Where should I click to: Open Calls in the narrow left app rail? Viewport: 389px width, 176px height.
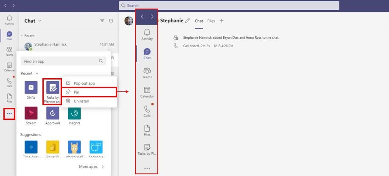pos(9,82)
